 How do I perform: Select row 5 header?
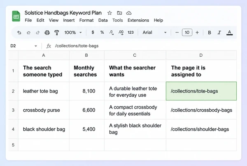(x=13, y=145)
